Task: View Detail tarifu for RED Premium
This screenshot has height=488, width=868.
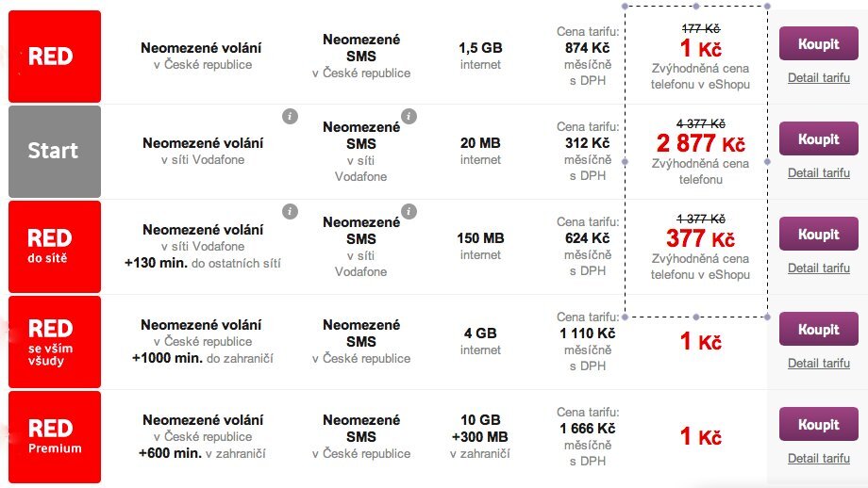Action: [818, 458]
